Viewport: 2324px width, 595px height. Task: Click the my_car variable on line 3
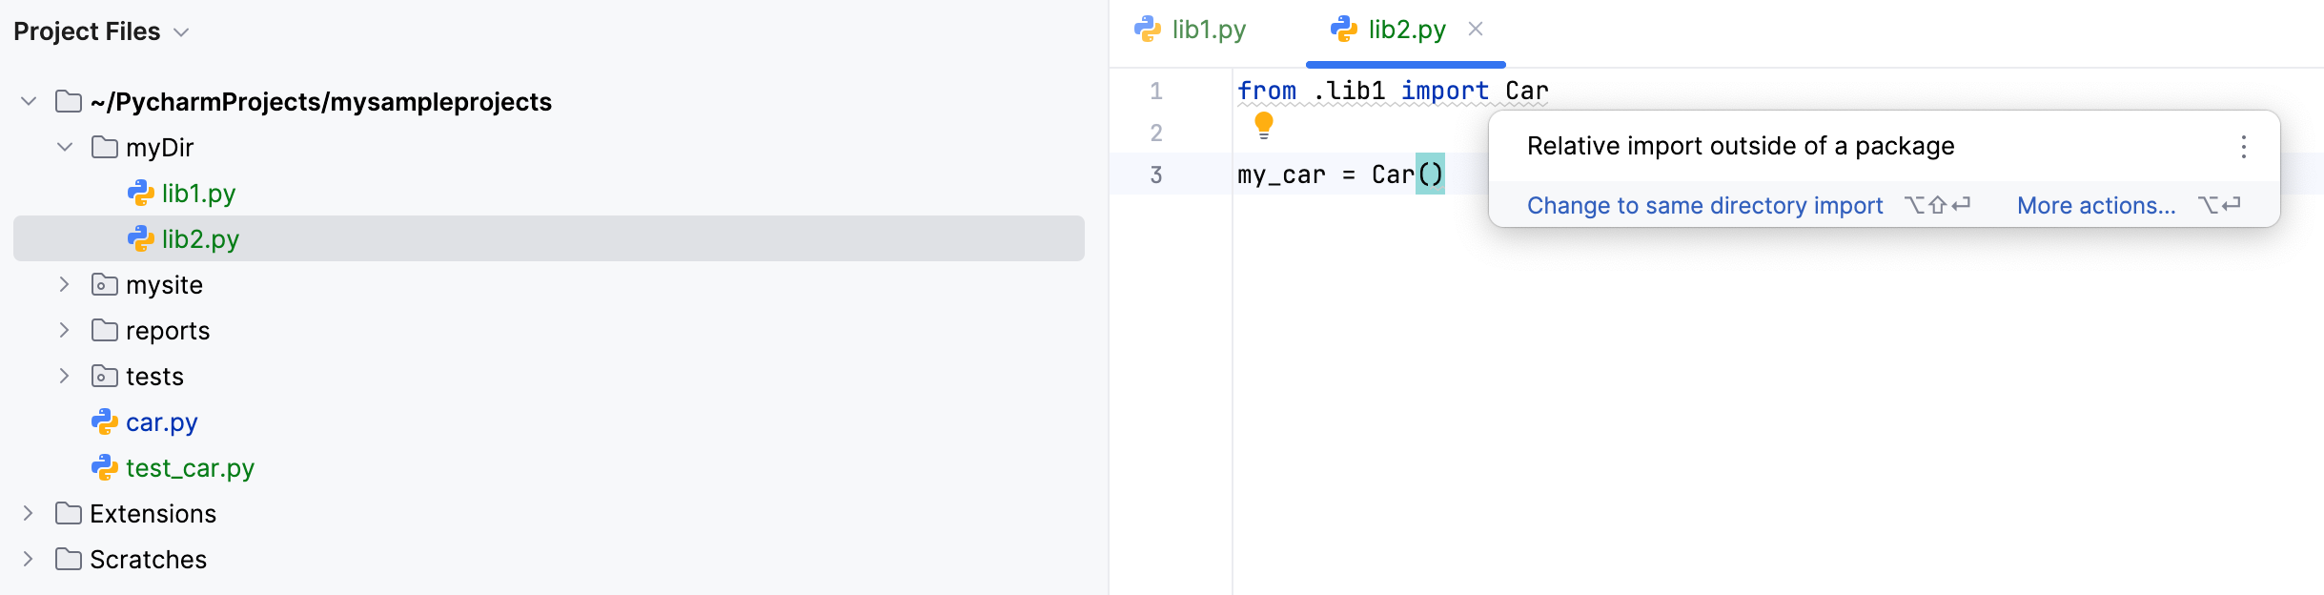pos(1281,174)
